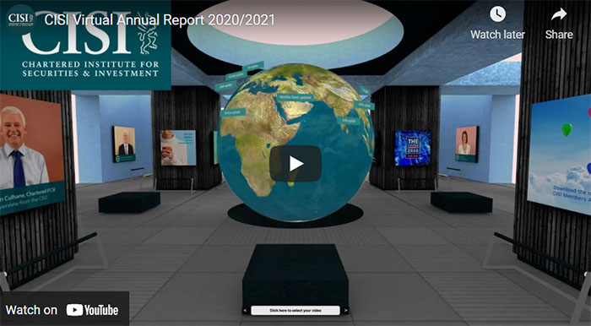Select the man in suit portrait
Viewport: 591px width, 326px height.
124,144
